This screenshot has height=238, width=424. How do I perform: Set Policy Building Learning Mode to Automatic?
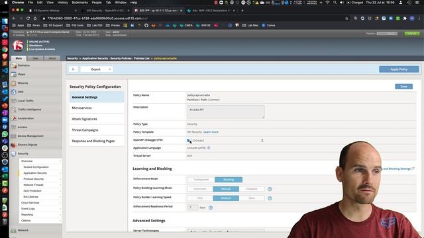coord(200,189)
